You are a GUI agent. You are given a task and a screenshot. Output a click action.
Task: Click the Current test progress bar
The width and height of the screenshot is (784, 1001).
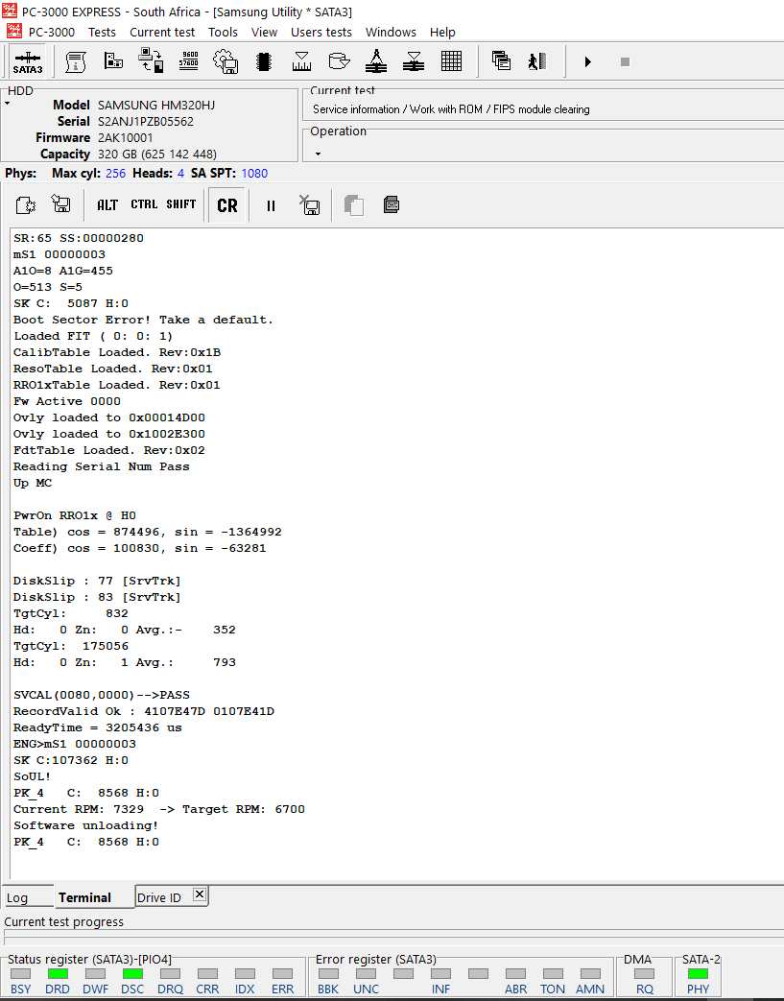tap(393, 937)
